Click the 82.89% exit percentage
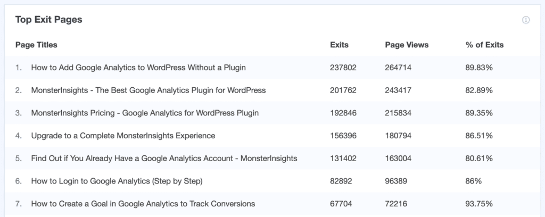545x217 pixels. [479, 90]
